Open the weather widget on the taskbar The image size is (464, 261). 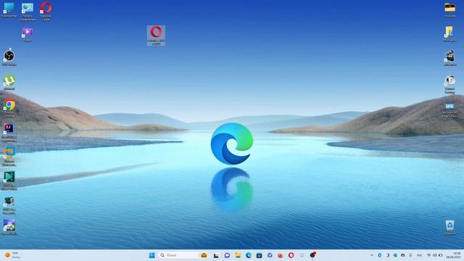coord(12,255)
